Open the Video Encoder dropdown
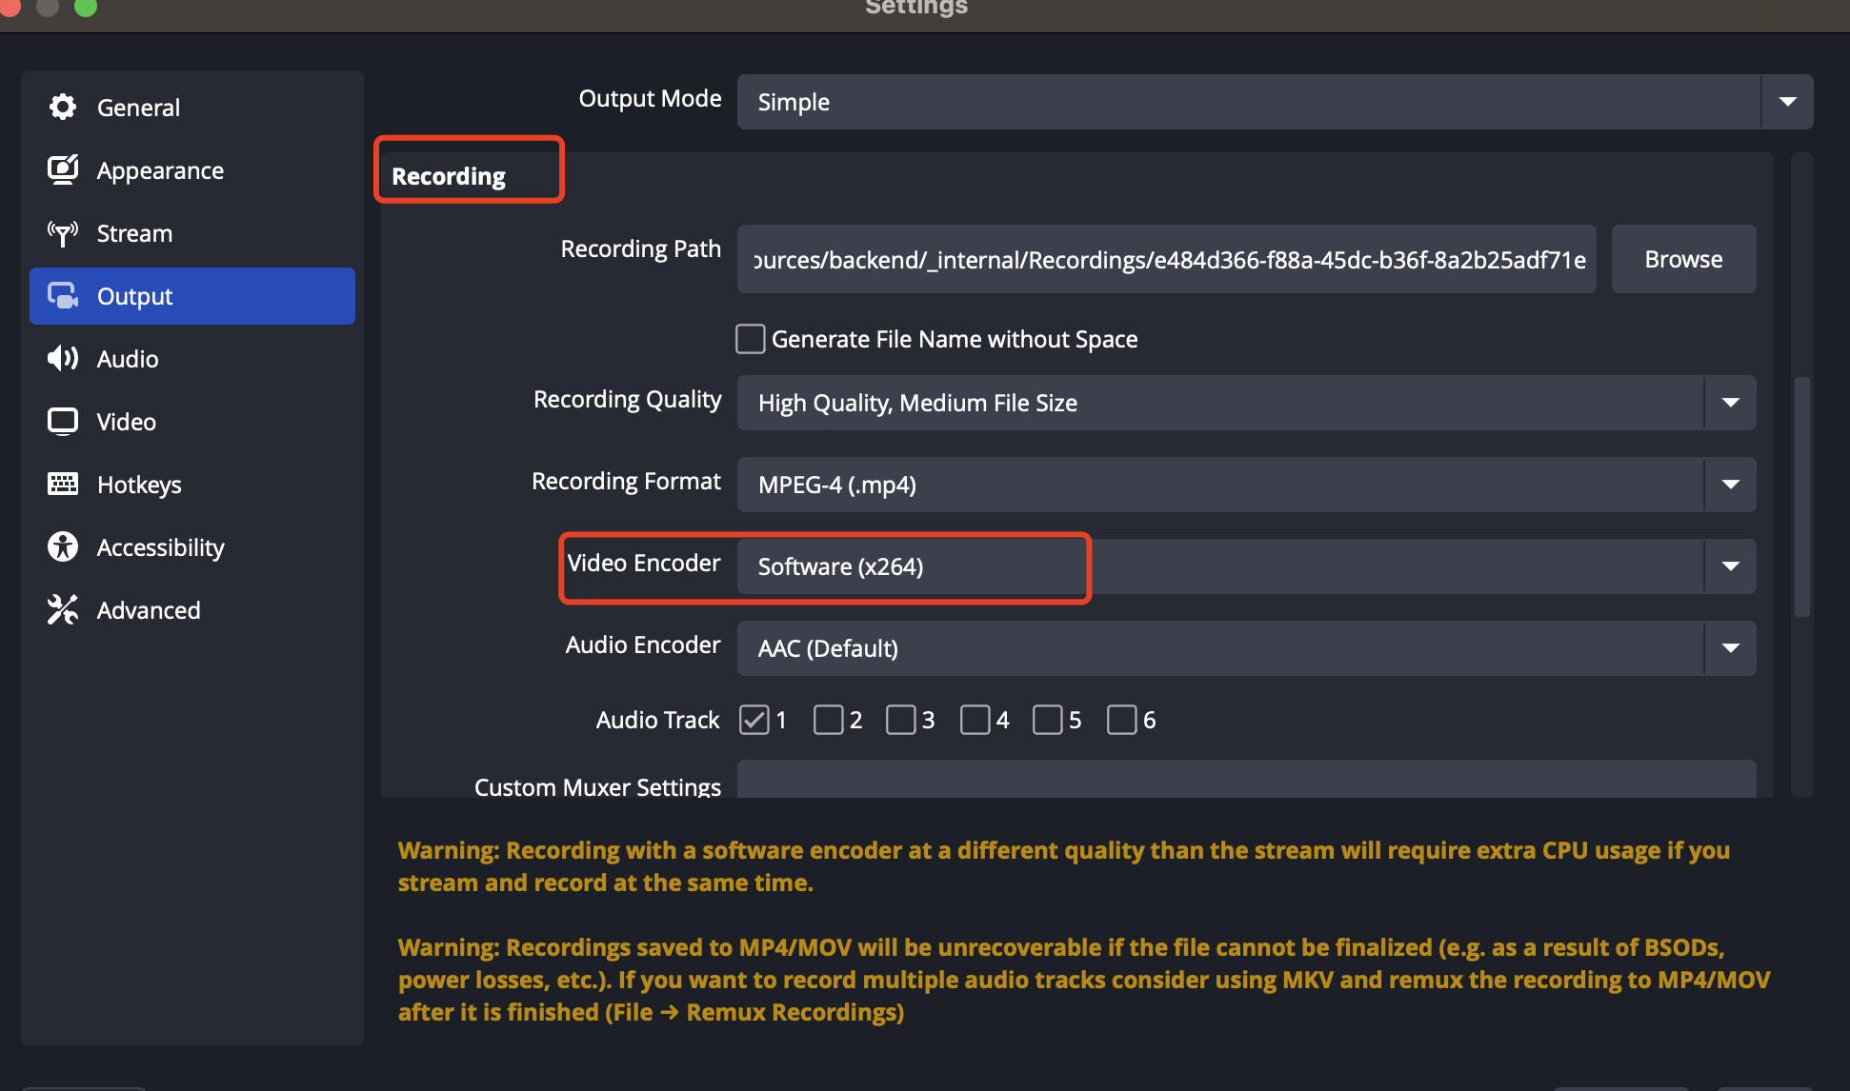This screenshot has height=1091, width=1850. click(x=1246, y=566)
